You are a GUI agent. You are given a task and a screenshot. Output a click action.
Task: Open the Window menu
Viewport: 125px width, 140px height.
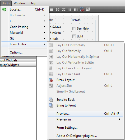20,3
